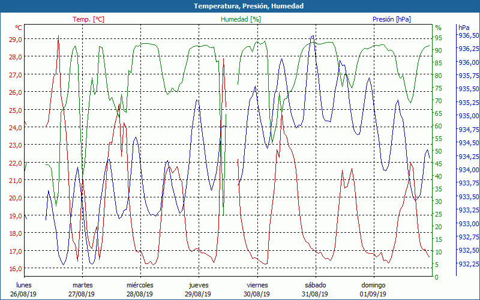Click the 50 humidity axis value
Image resolution: width=480 pixels, height=300 pixels.
click(439, 151)
